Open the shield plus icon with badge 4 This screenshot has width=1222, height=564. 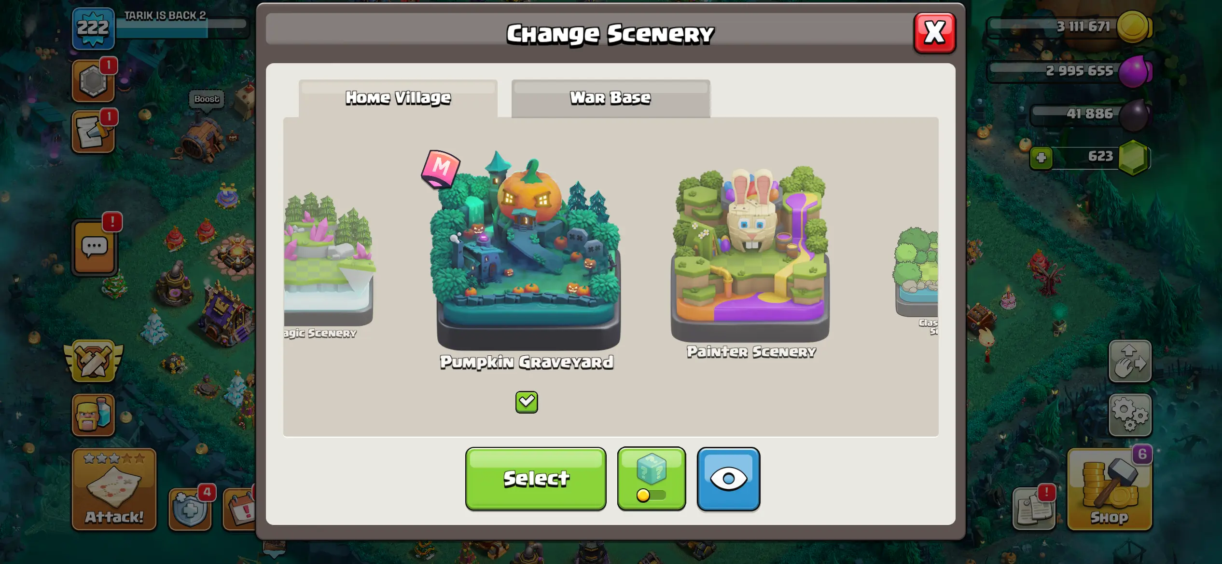[x=190, y=509]
